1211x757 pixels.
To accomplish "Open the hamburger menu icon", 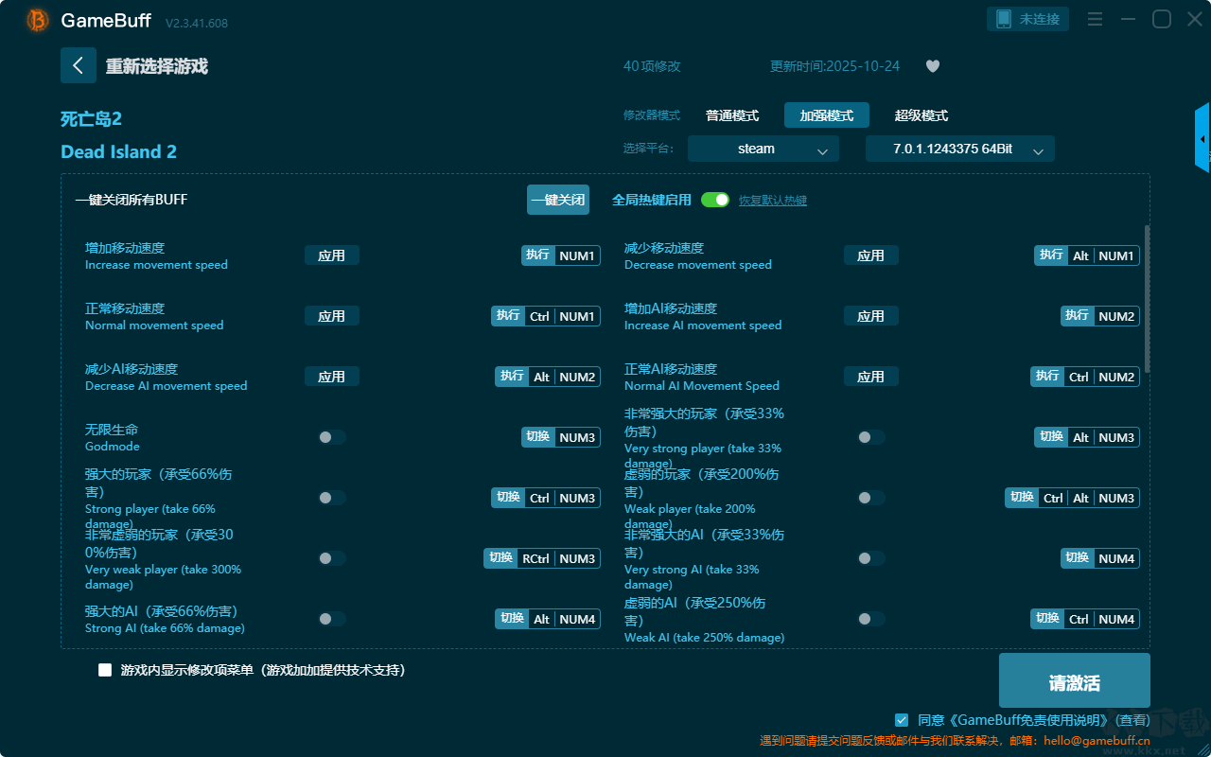I will (1095, 19).
